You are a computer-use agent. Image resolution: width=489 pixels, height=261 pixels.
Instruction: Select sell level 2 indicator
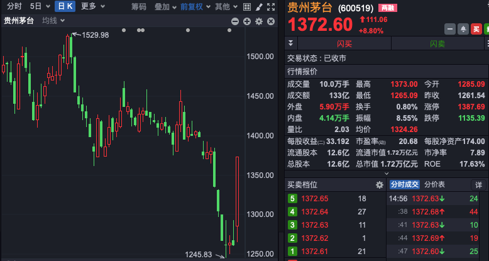(292, 238)
